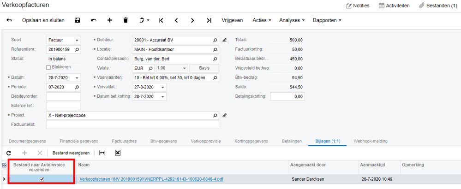Open the Voorwaarden lookup search icon

point(215,78)
